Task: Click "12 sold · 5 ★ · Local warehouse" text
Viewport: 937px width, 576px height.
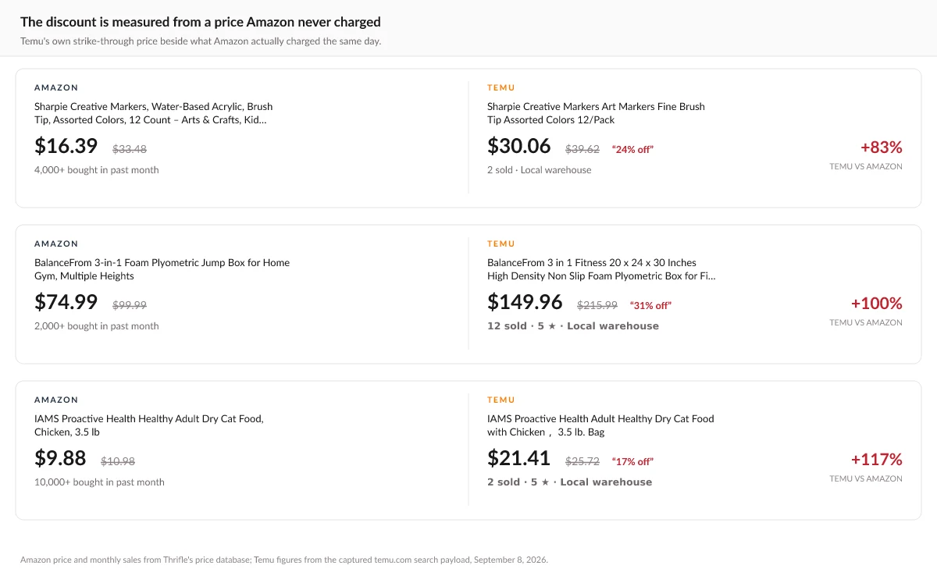Action: pyautogui.click(x=573, y=326)
